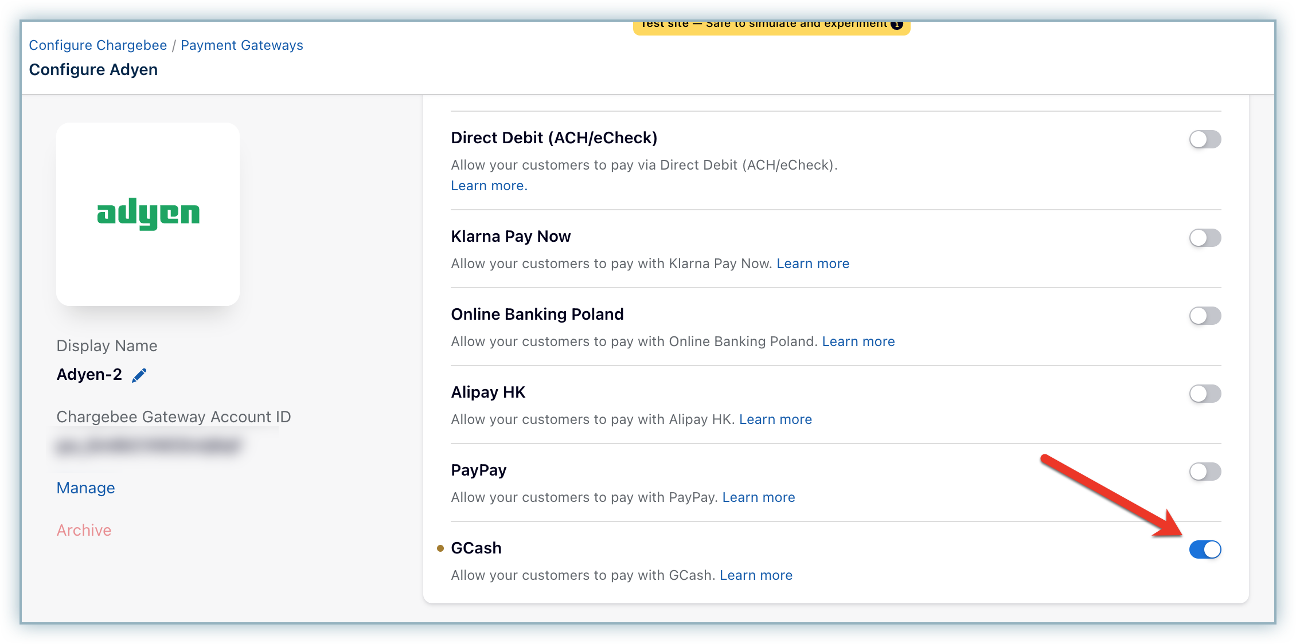Open Learn more for Direct Debit
Image resolution: width=1296 pixels, height=644 pixels.
click(x=489, y=186)
